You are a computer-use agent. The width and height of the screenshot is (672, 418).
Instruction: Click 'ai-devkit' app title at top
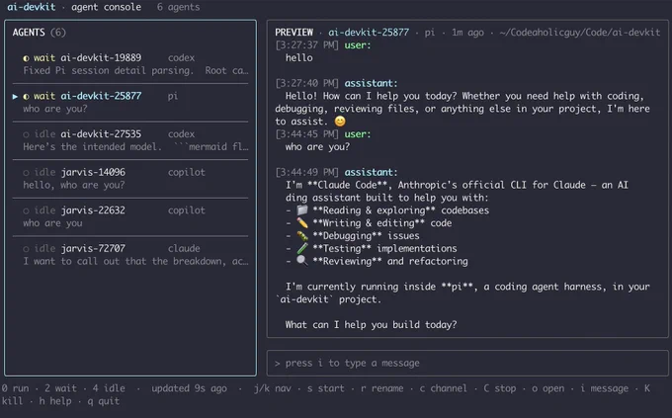[x=32, y=7]
